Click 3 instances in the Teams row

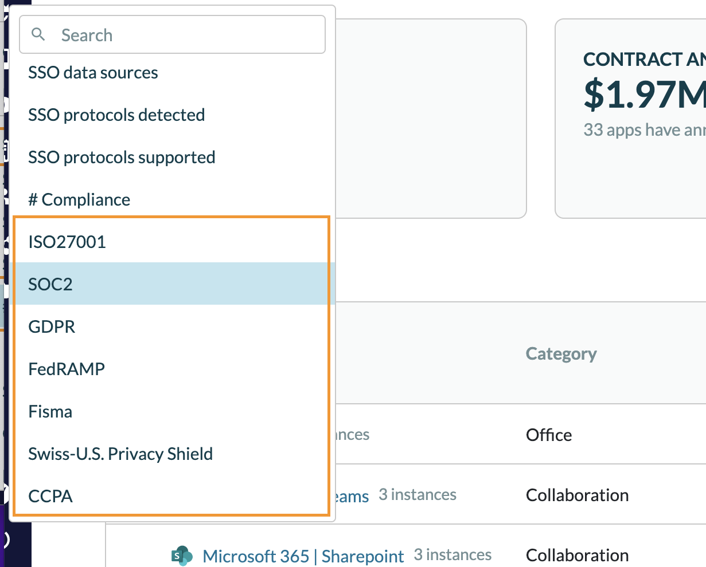[418, 495]
